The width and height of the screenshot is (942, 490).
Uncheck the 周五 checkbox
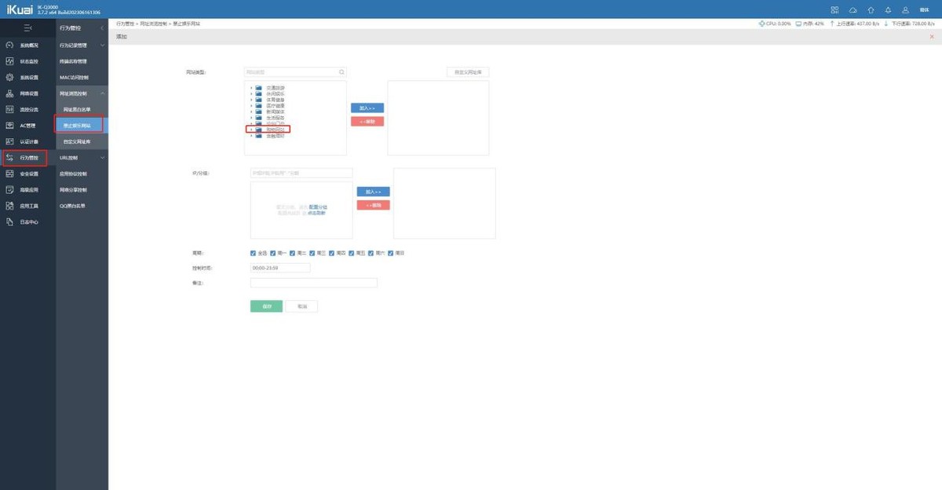point(352,253)
